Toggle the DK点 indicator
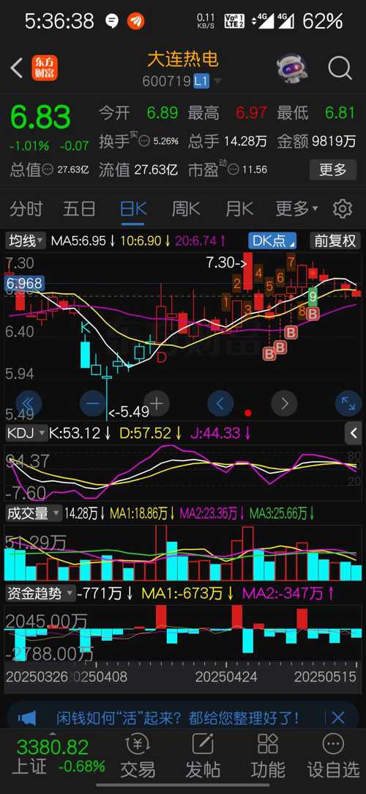The image size is (366, 794). (x=272, y=240)
